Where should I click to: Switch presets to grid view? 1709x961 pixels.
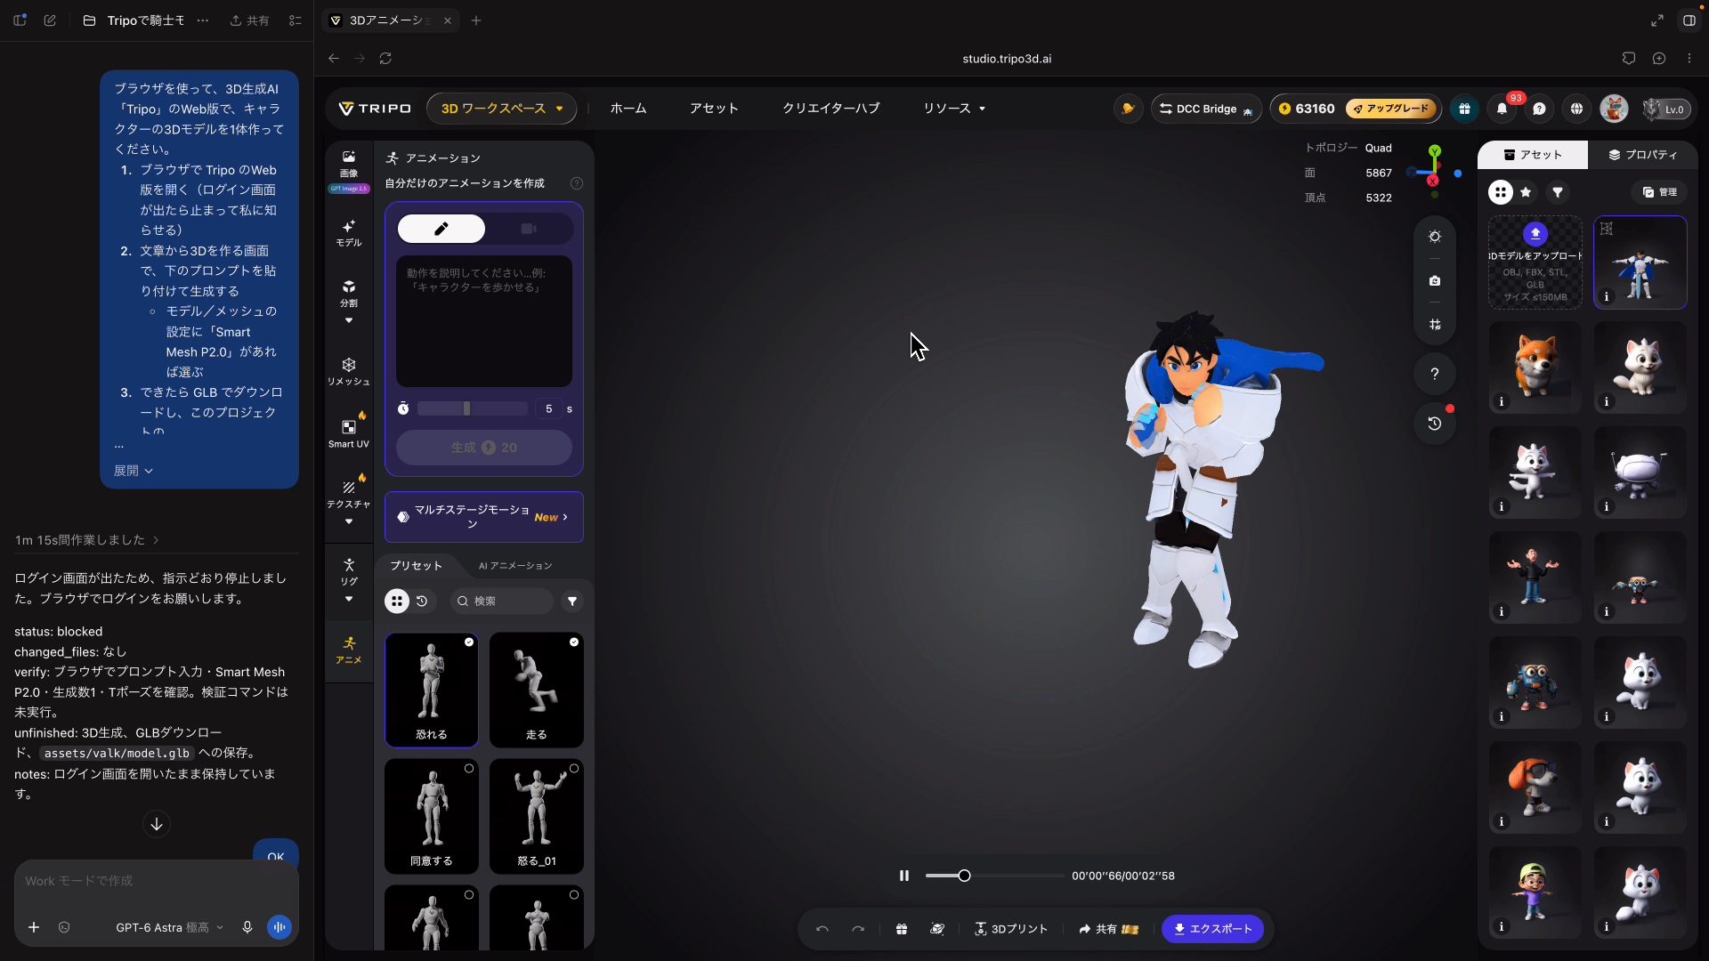coord(397,602)
